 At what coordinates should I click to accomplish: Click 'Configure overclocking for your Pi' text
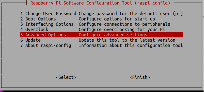tap(122, 30)
